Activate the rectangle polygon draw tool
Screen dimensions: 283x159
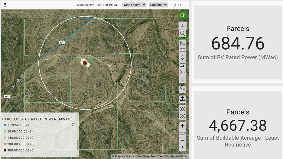point(183,50)
